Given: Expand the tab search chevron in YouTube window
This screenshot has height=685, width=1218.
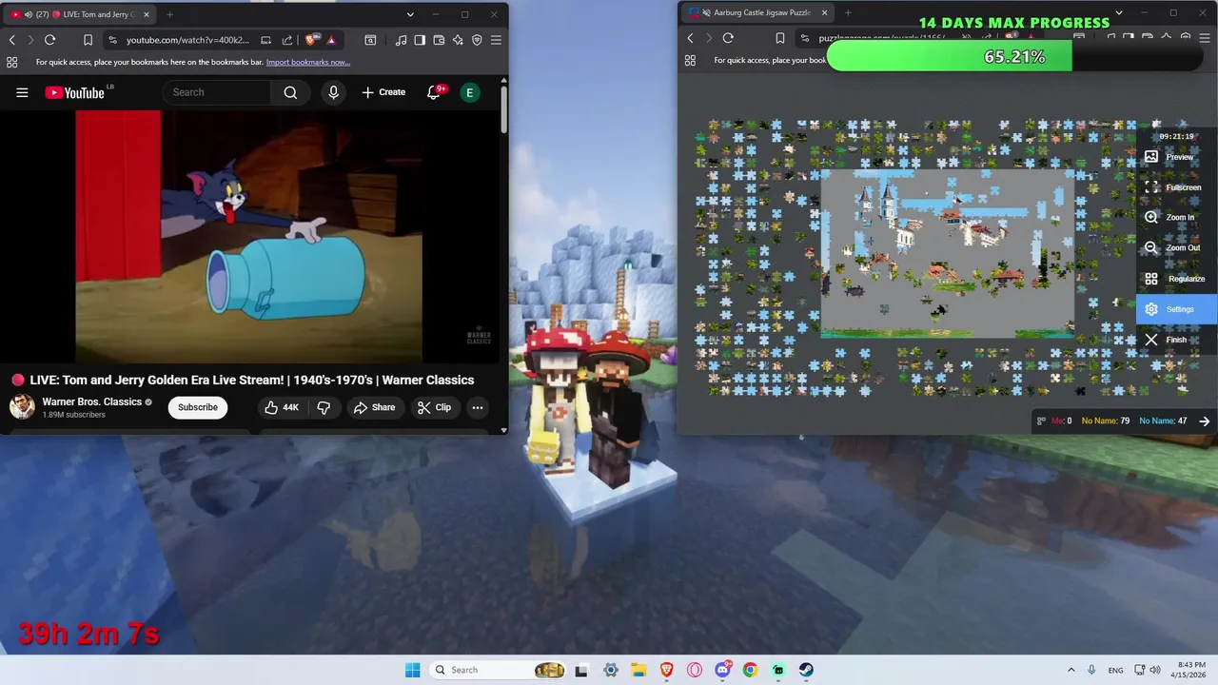Looking at the screenshot, I should tap(410, 14).
